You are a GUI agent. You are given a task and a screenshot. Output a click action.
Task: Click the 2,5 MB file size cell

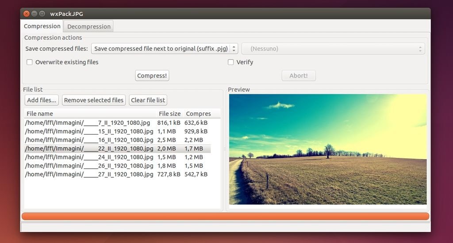166,140
